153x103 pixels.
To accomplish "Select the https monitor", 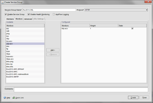I will click(25, 54).
